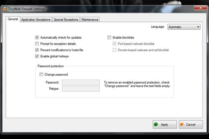Viewport: 209px width, 139px height.
Task: Select the General tab
Action: (13, 19)
